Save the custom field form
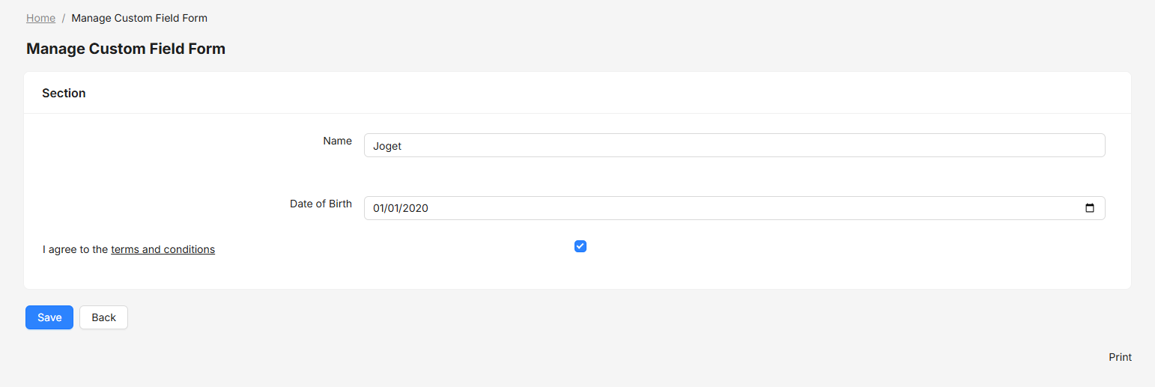Viewport: 1155px width, 387px height. coord(49,317)
